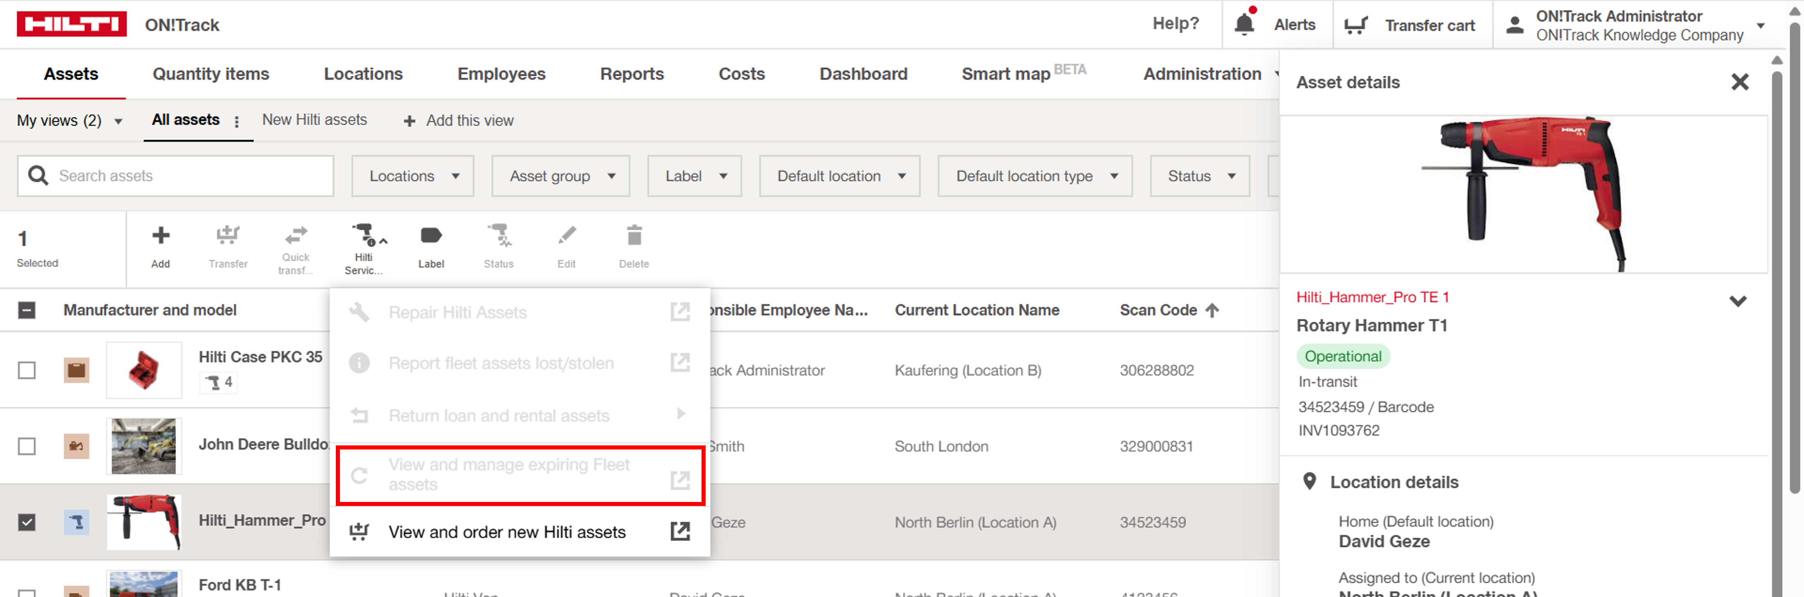Click the Delete trash icon
The height and width of the screenshot is (597, 1804).
point(634,235)
